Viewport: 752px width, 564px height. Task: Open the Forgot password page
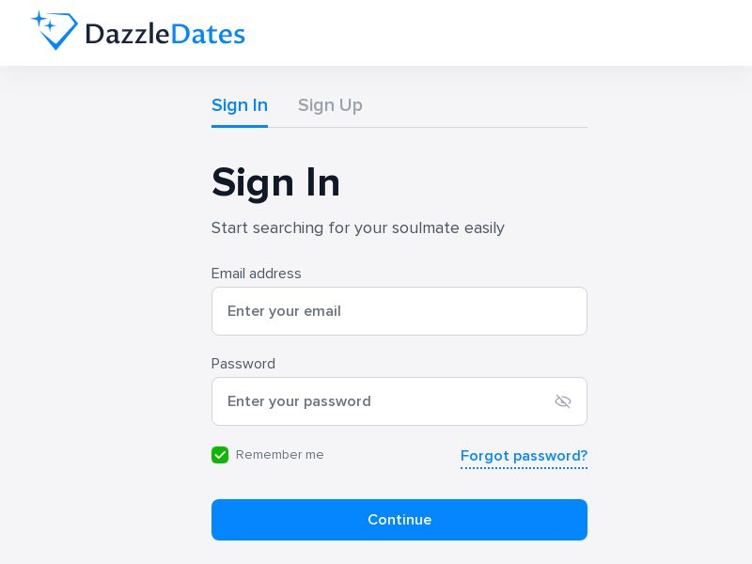click(524, 456)
